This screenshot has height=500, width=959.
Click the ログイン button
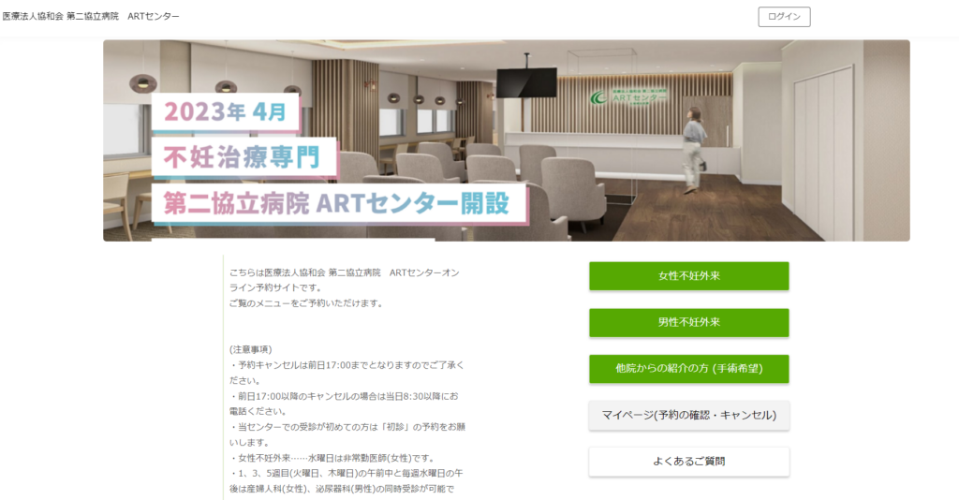[x=784, y=17]
